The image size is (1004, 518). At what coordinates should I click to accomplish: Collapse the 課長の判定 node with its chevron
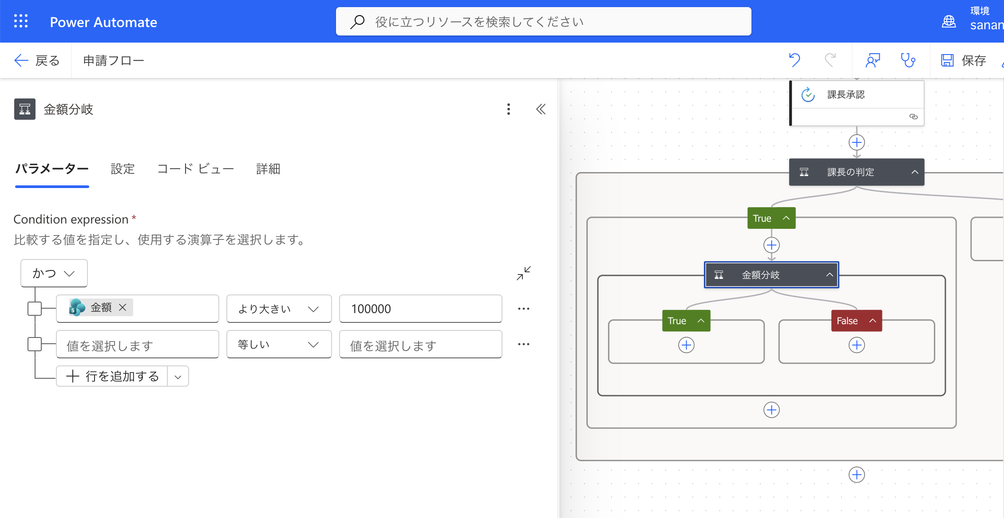pyautogui.click(x=914, y=172)
